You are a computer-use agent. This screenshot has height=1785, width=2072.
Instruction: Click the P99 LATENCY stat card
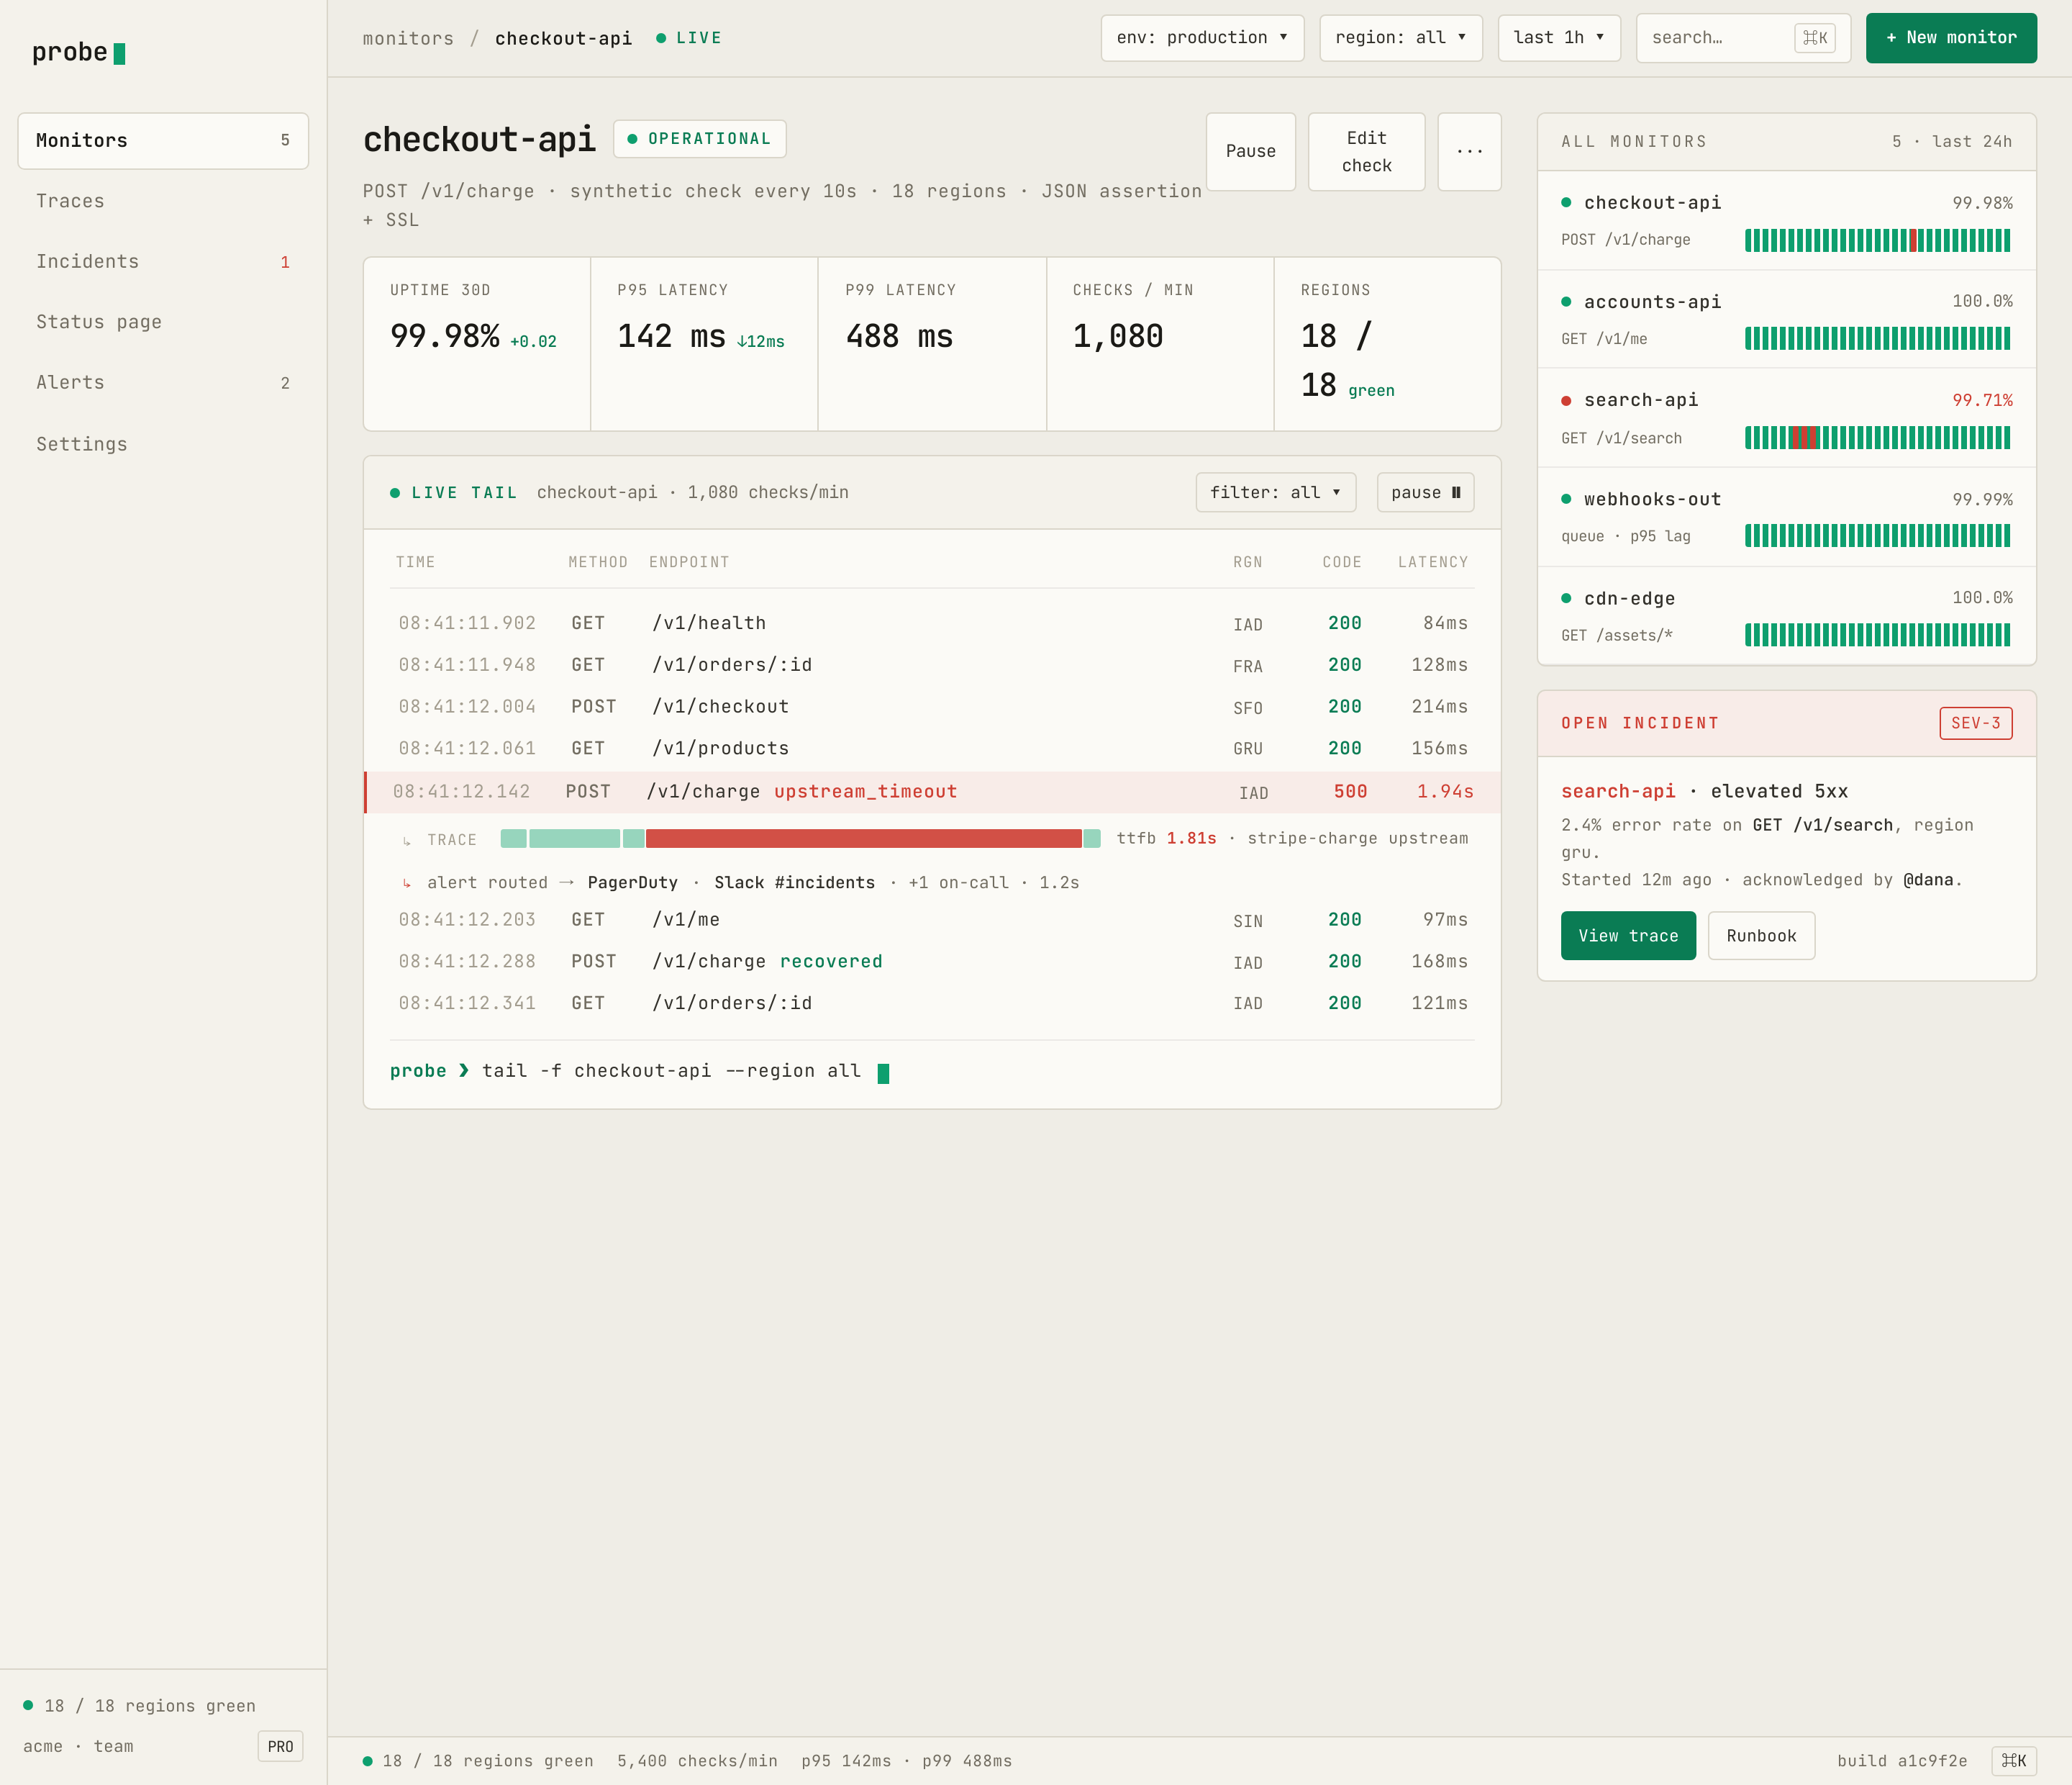click(x=932, y=344)
